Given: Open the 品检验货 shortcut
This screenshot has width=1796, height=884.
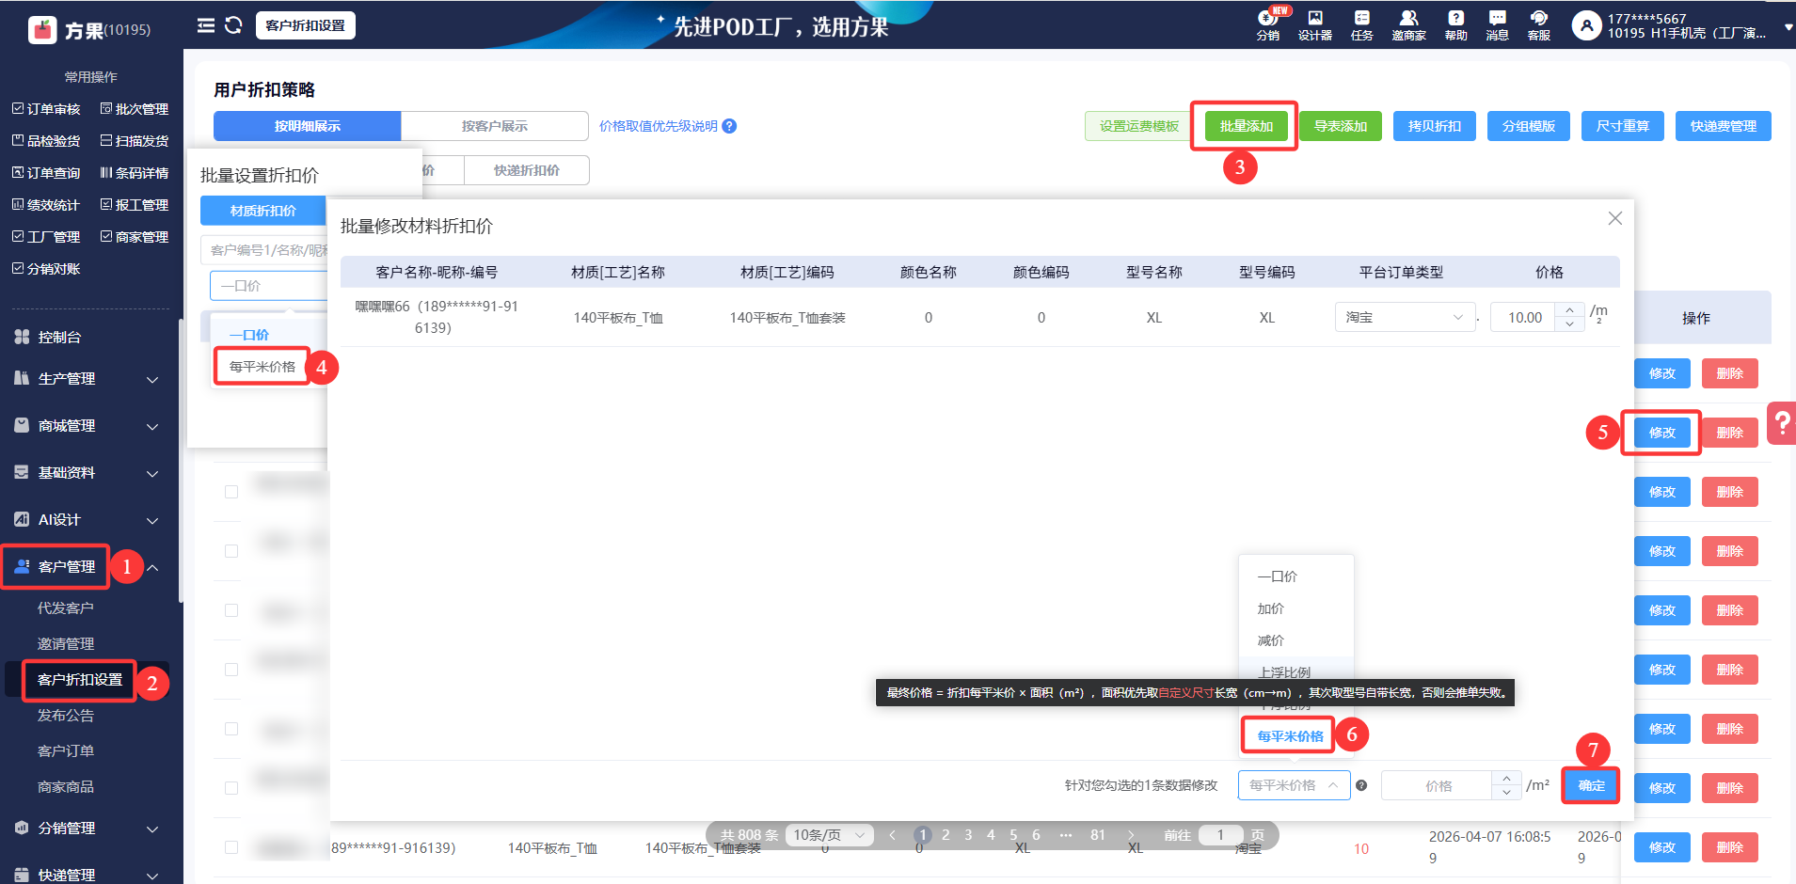Looking at the screenshot, I should point(46,141).
